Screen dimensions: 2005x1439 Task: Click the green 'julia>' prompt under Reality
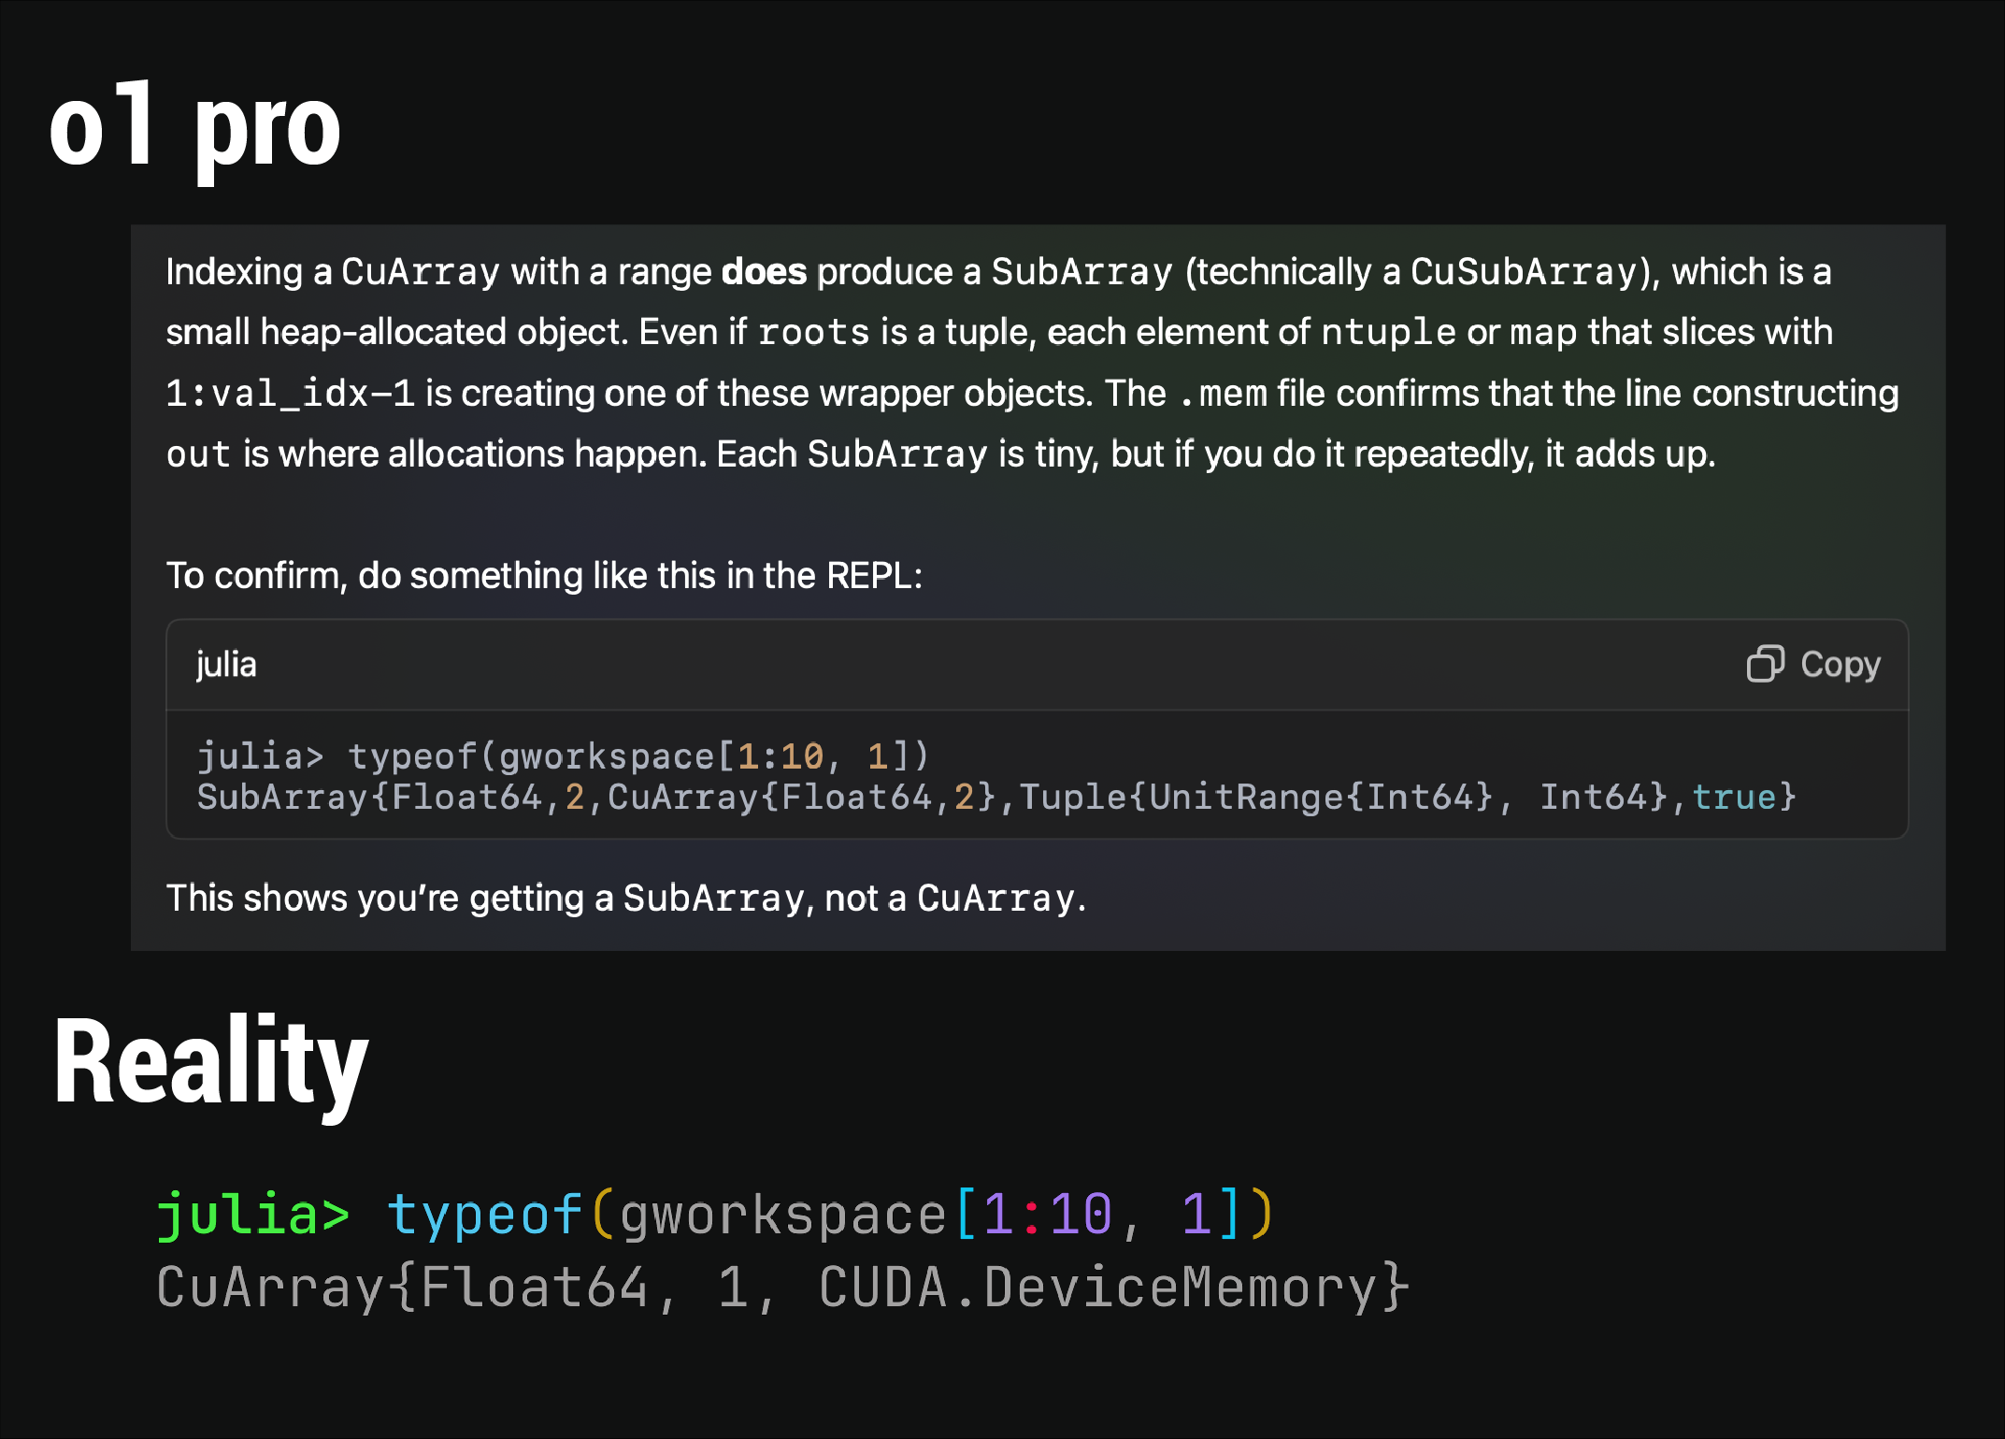pyautogui.click(x=252, y=1215)
